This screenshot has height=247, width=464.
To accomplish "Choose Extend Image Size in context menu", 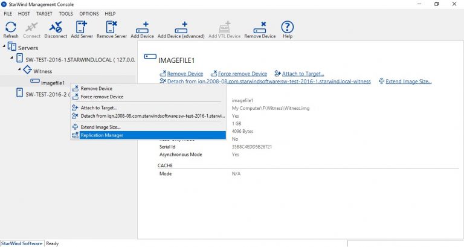I will (100, 127).
